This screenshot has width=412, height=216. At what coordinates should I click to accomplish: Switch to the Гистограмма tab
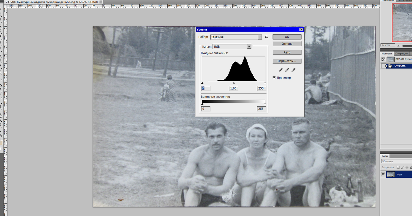[x=405, y=1]
